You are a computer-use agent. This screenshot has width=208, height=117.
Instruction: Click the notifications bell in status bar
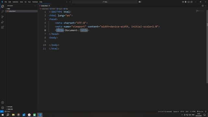(206, 111)
